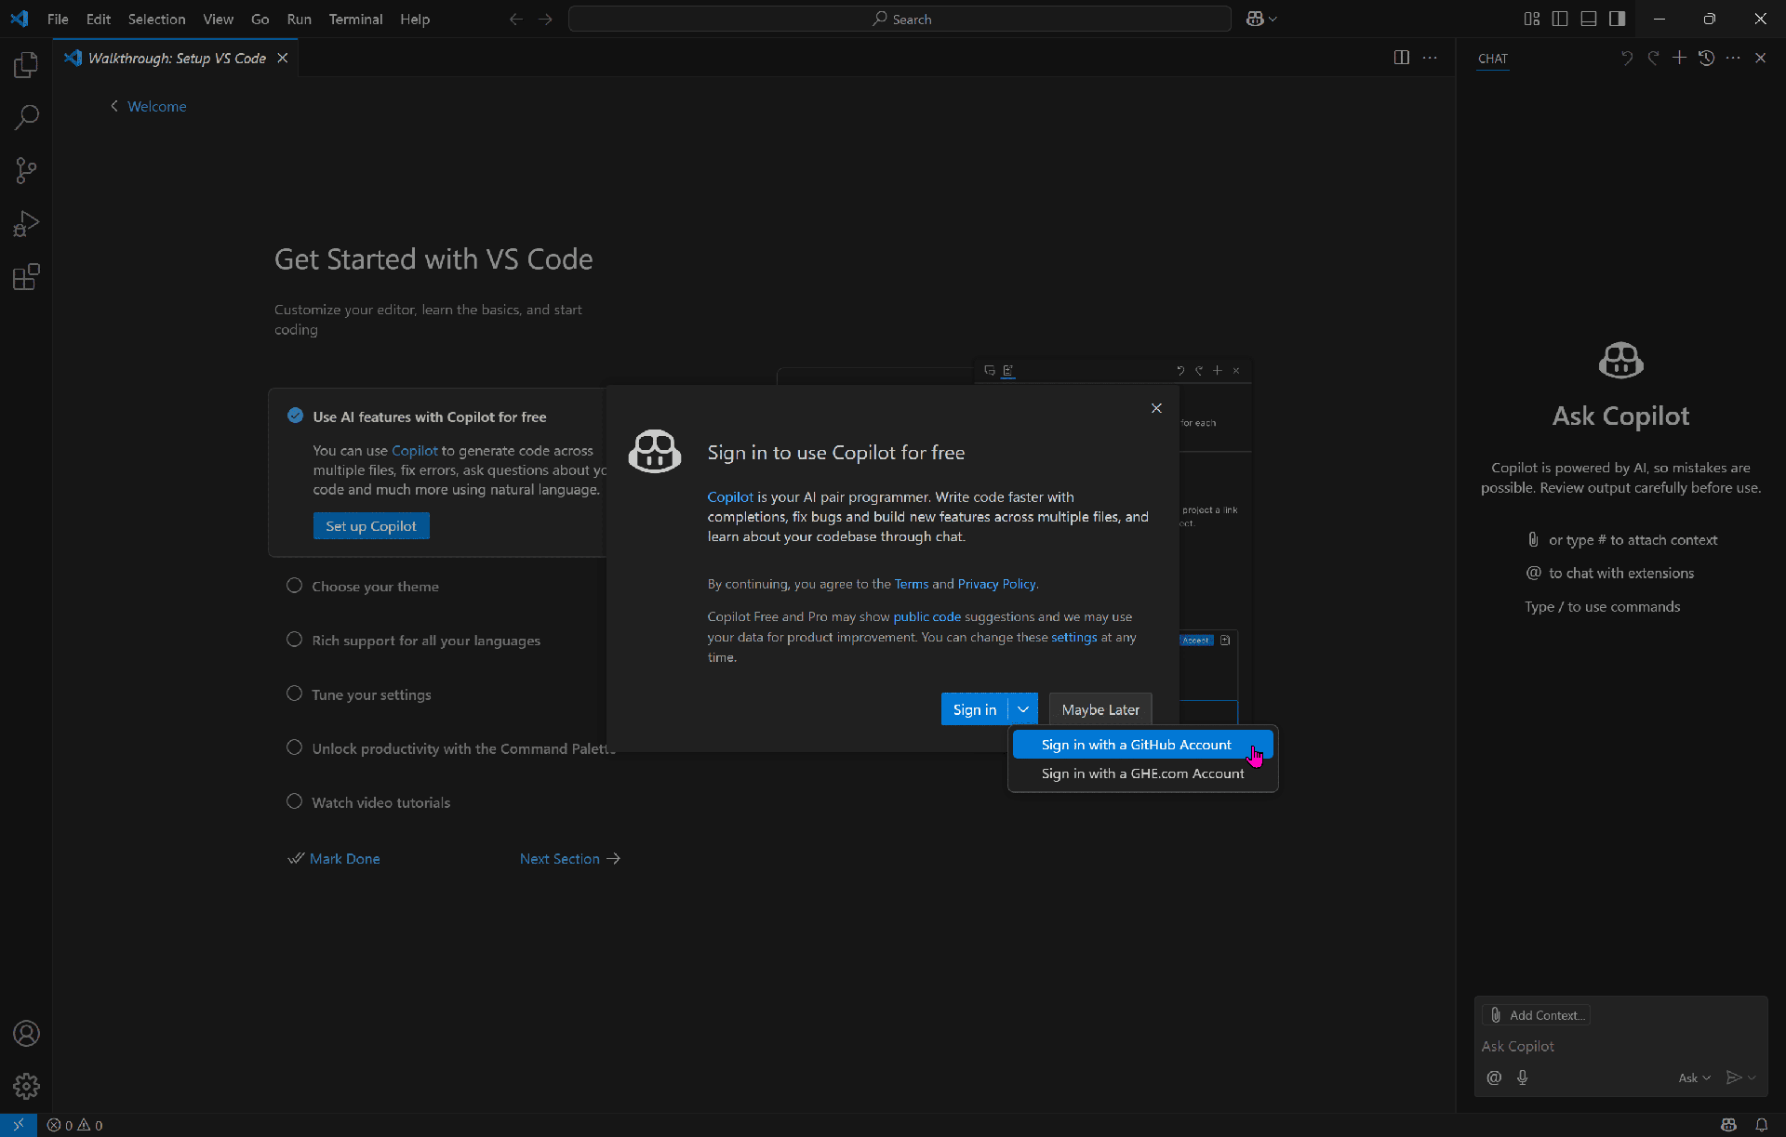The height and width of the screenshot is (1137, 1786).
Task: Open the Source Control view
Action: point(26,171)
